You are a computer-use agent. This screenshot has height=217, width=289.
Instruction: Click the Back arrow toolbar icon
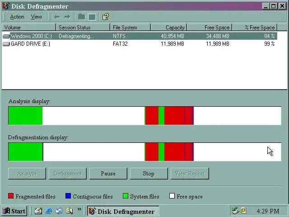(57, 17)
